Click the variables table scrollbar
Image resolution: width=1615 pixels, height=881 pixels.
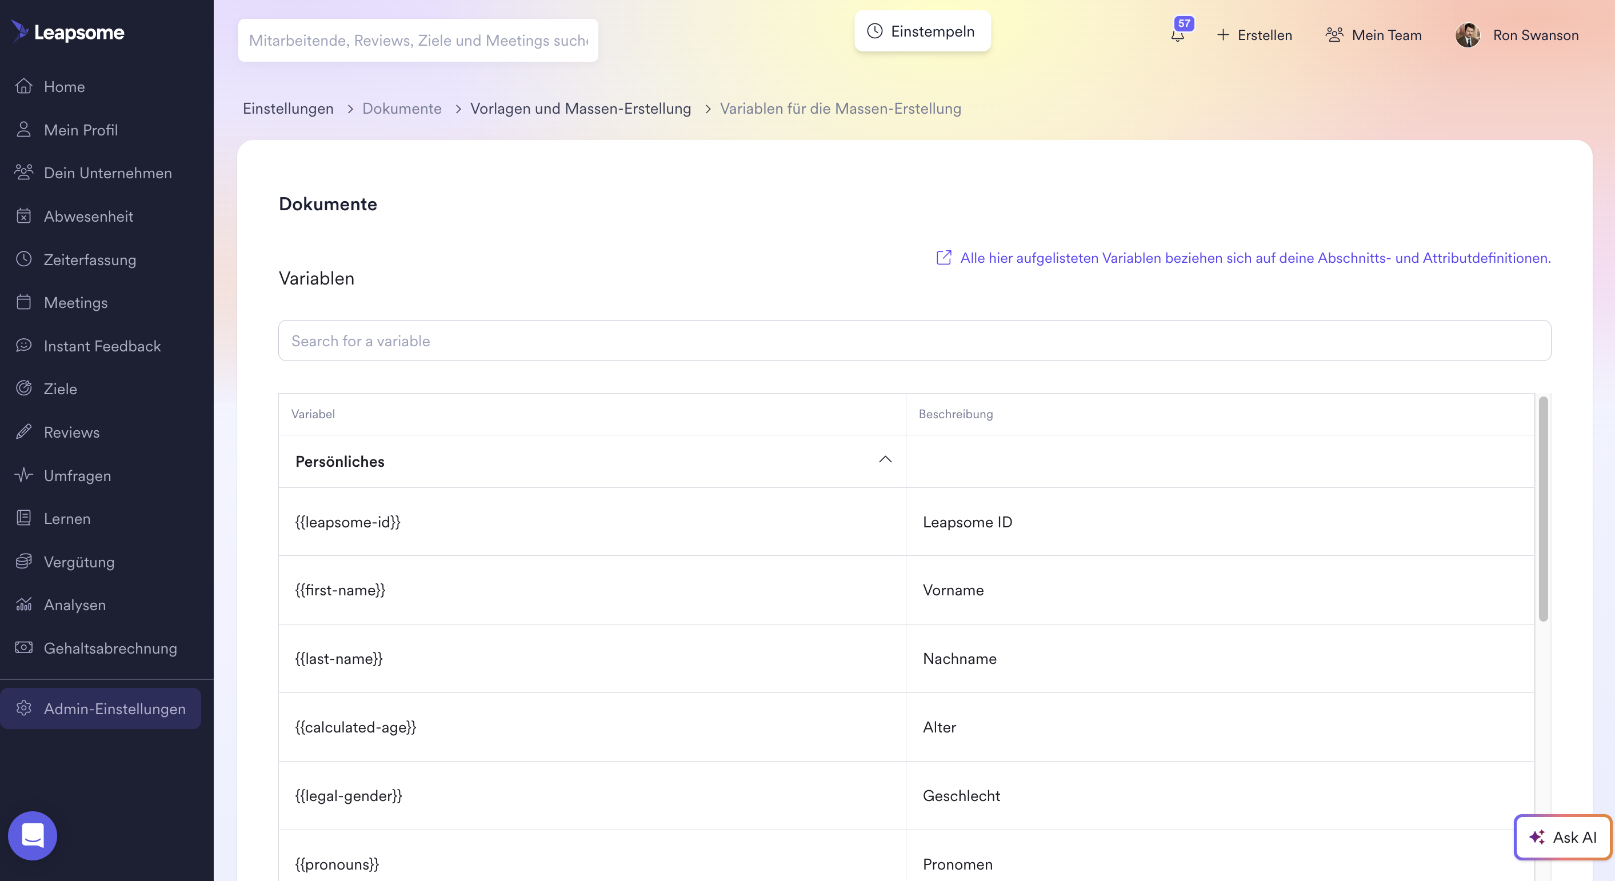coord(1543,509)
